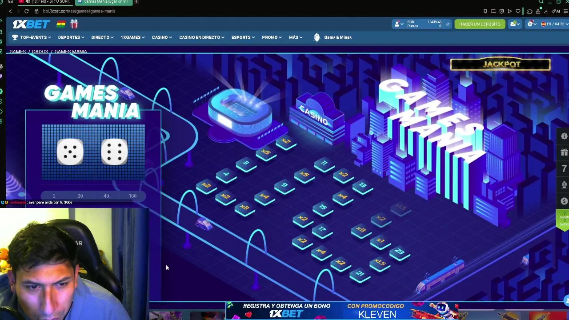Click board tile number 21

click(x=360, y=275)
